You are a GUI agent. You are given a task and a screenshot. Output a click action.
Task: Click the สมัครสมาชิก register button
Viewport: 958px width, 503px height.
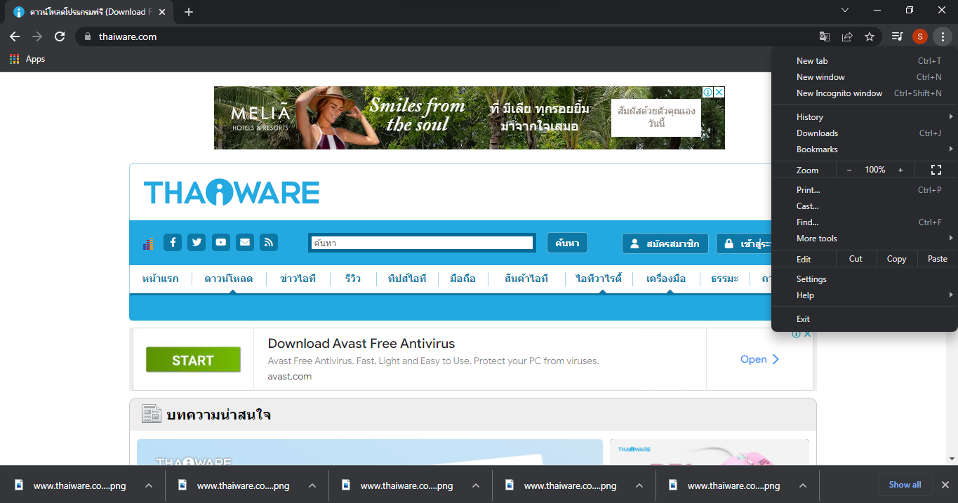tap(665, 243)
